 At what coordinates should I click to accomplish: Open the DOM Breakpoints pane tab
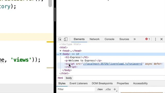pos(102,83)
